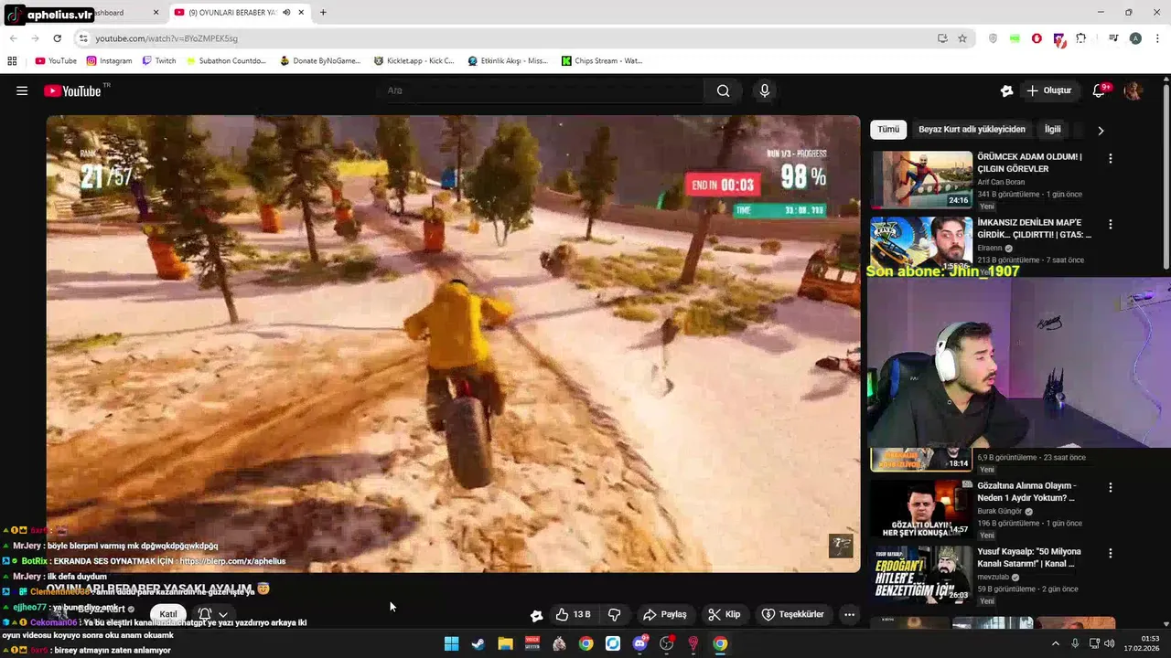Image resolution: width=1171 pixels, height=658 pixels.
Task: Dislike the video with thumbs down
Action: coord(615,614)
